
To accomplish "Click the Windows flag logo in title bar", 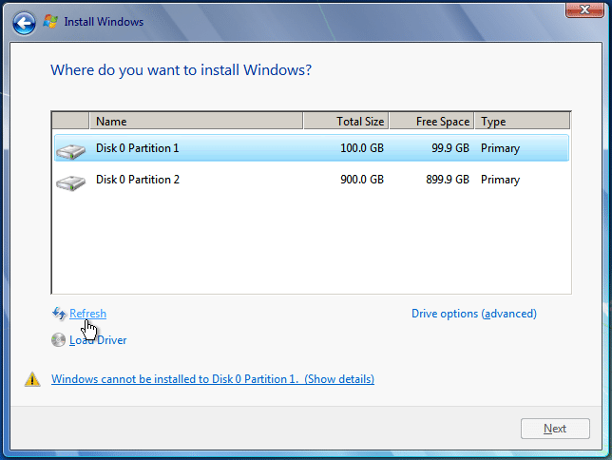I will click(50, 22).
